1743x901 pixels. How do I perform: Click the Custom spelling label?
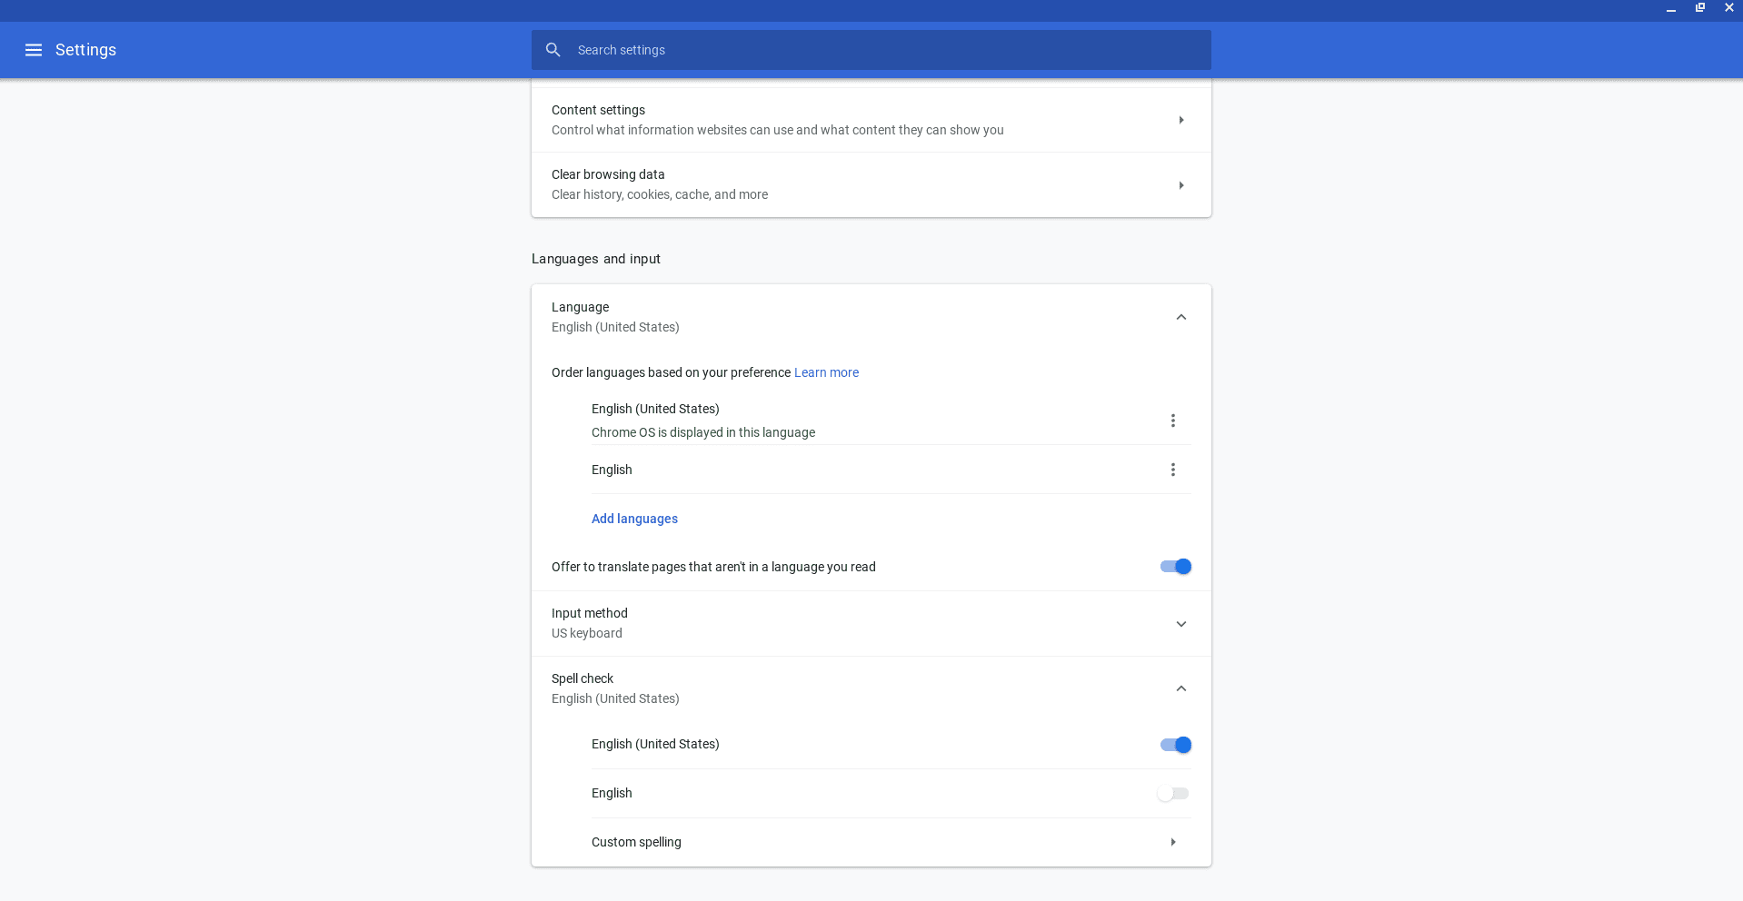coord(636,842)
